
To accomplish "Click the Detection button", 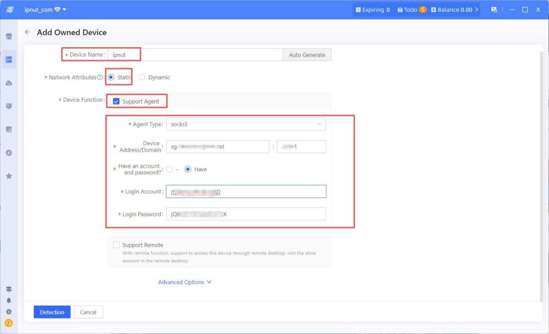I will pos(52,312).
